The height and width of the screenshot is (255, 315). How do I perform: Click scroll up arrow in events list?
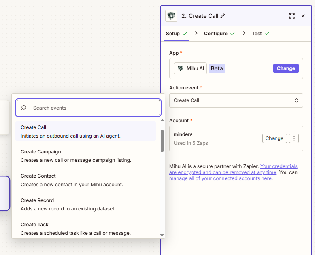coord(162,120)
